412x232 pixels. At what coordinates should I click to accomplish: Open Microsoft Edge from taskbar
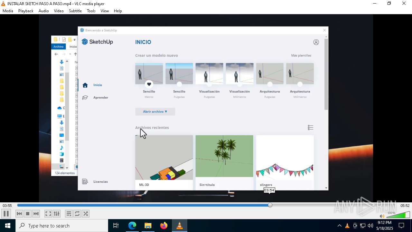point(132,226)
